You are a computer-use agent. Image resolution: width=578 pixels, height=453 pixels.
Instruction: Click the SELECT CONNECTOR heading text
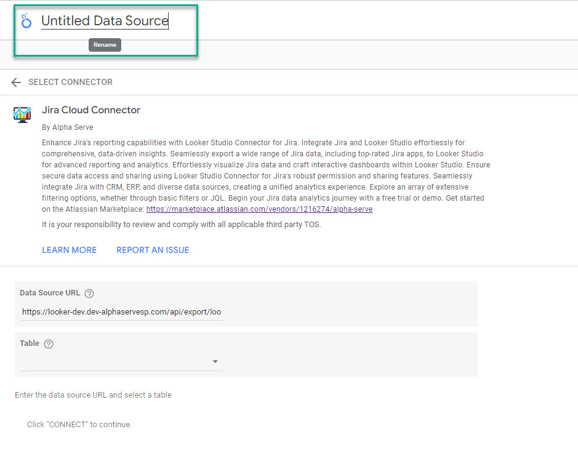(x=70, y=82)
